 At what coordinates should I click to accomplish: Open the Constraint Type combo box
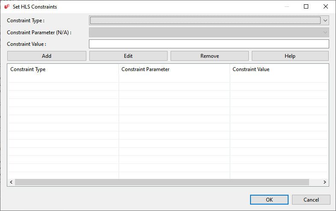click(205, 20)
